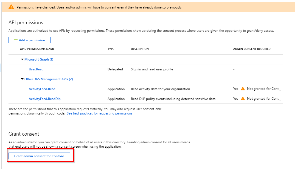The width and height of the screenshot is (295, 169).
Task: Click 'Read activity data for your organization'
Action: [x=161, y=89]
